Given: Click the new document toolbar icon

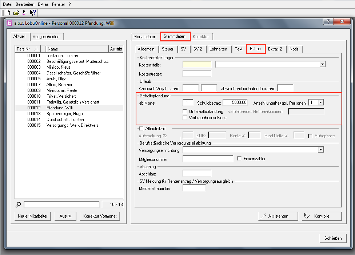Looking at the screenshot, I should 8,13.
